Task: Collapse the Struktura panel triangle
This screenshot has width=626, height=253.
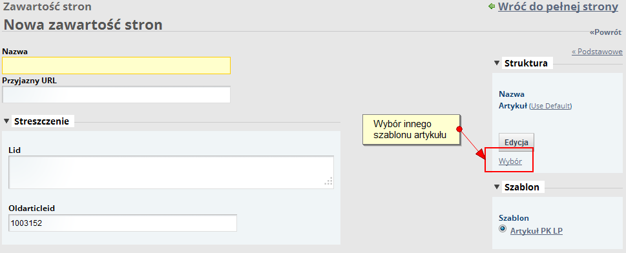Action: (x=497, y=63)
